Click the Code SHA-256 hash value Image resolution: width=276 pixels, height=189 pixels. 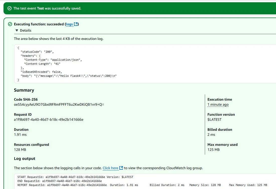[x=59, y=104]
